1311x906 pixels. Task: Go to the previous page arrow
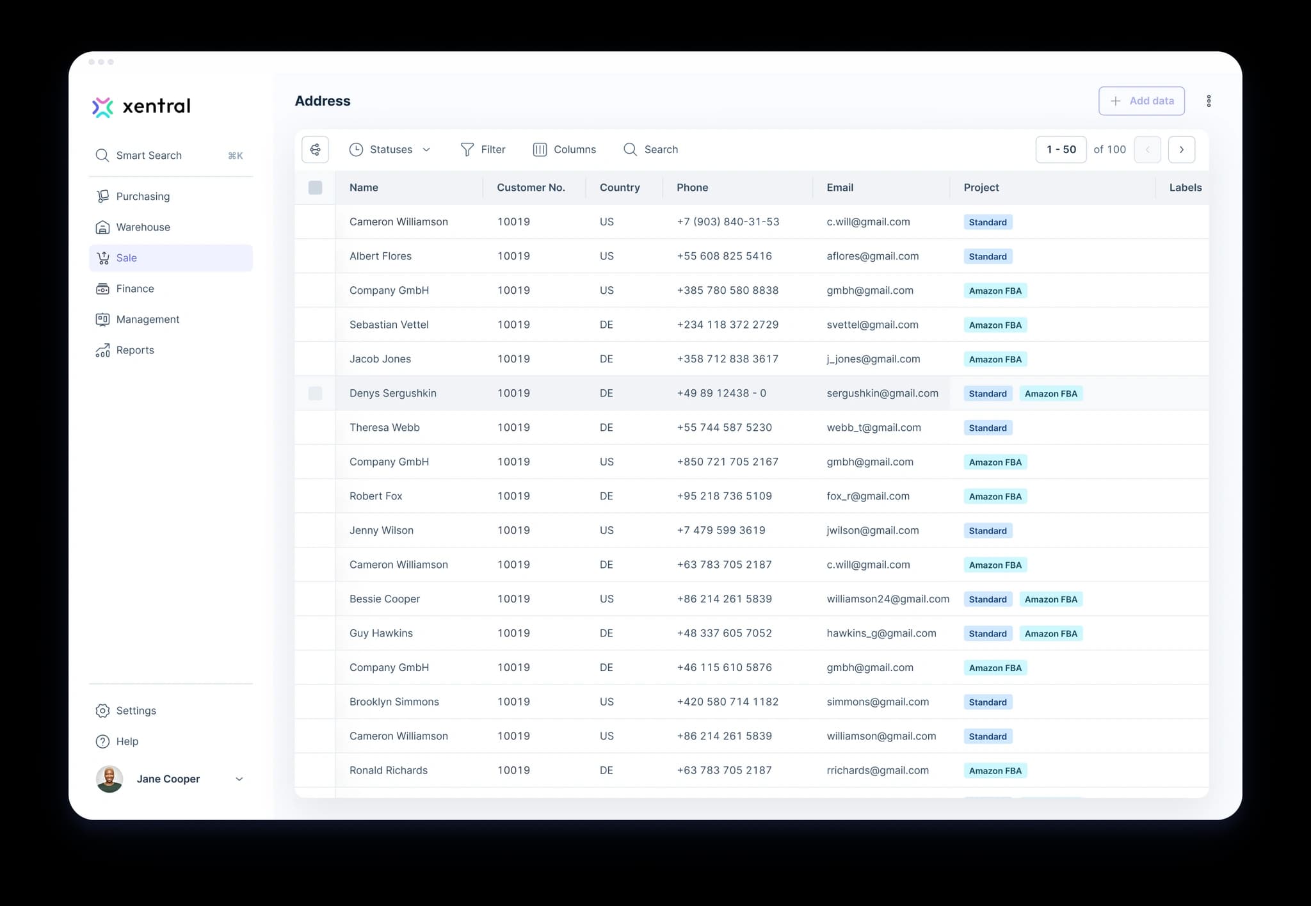(1147, 149)
